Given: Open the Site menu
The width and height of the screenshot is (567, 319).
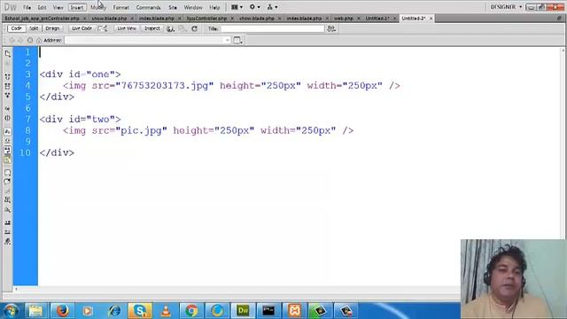Looking at the screenshot, I should tap(173, 7).
